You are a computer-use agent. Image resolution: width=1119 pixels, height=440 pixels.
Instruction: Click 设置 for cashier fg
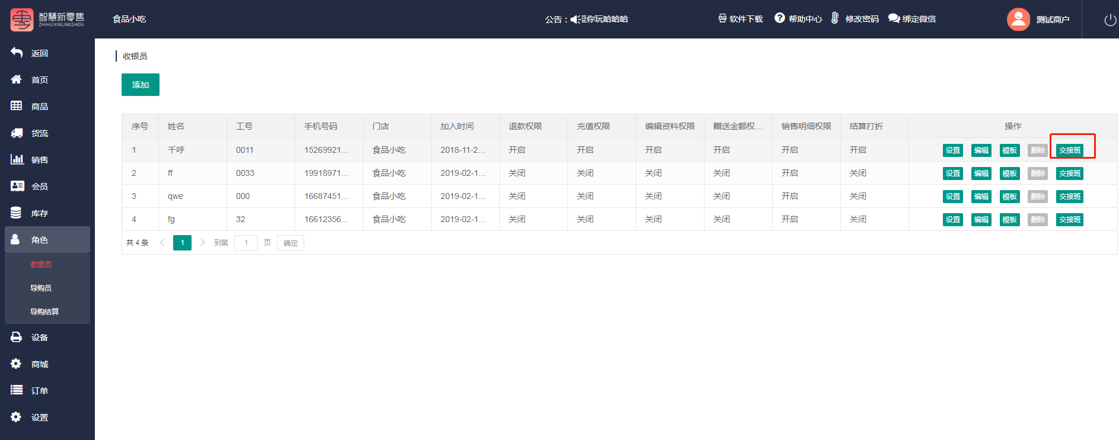click(953, 220)
